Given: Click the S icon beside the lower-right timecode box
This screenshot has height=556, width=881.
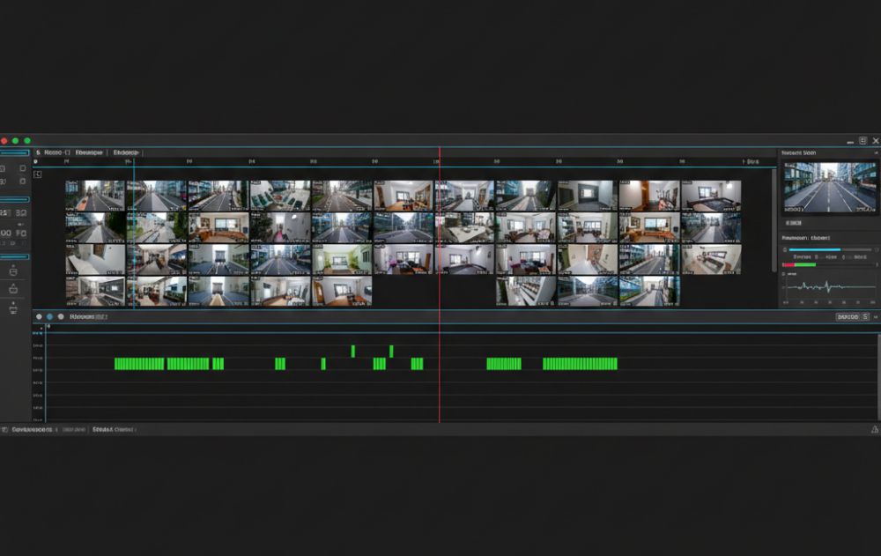Looking at the screenshot, I should click(x=866, y=317).
